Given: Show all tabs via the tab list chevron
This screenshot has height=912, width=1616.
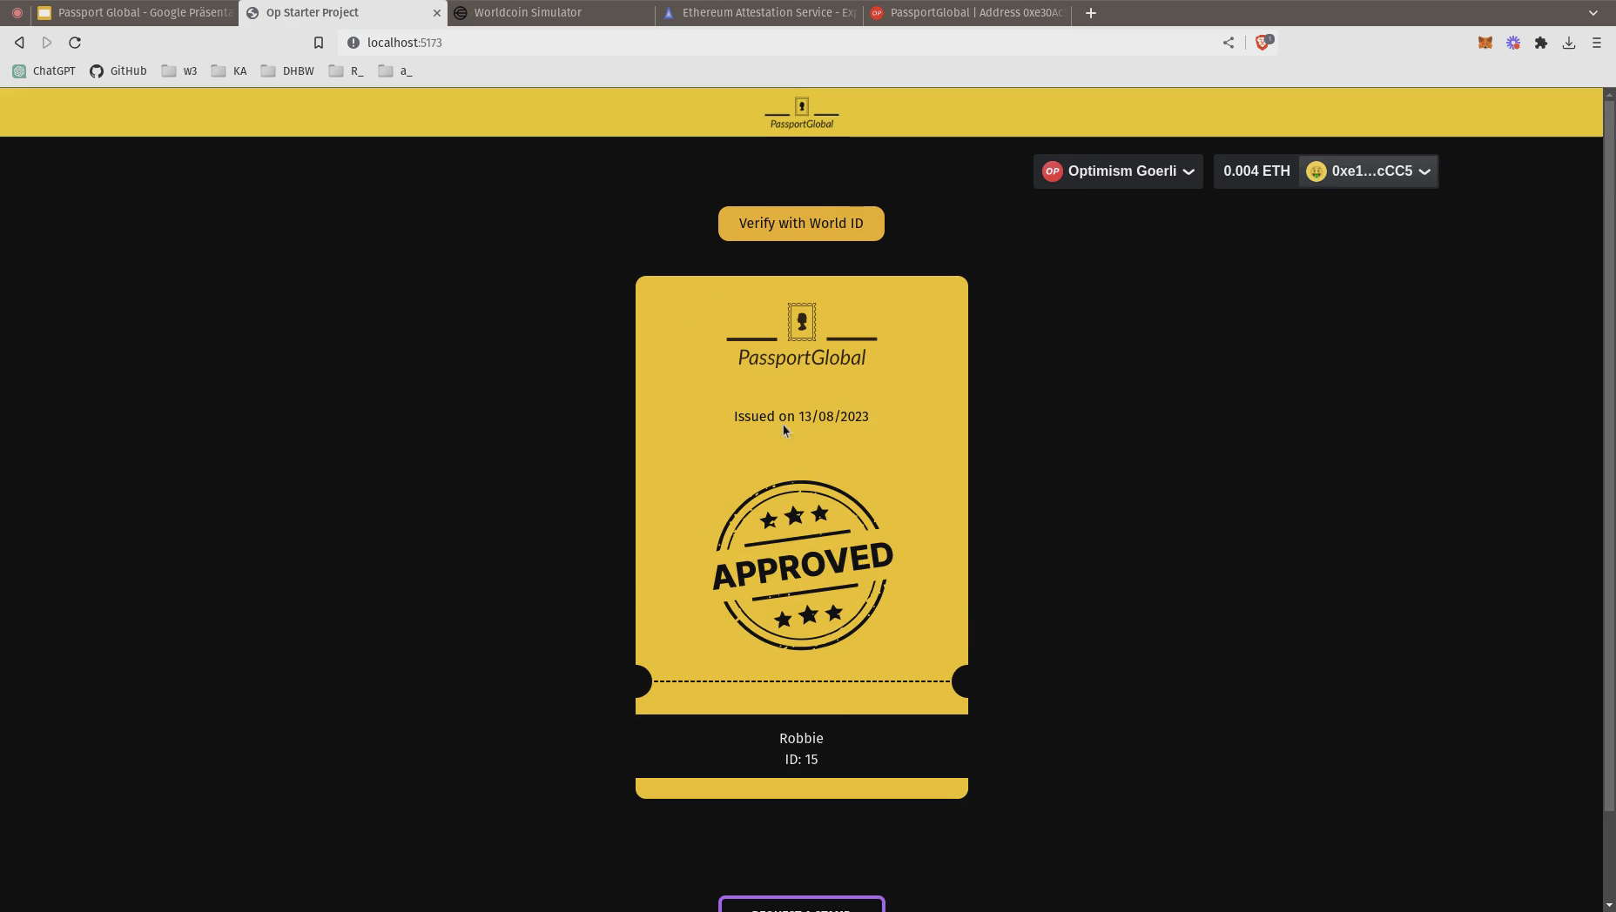Looking at the screenshot, I should 1593,13.
